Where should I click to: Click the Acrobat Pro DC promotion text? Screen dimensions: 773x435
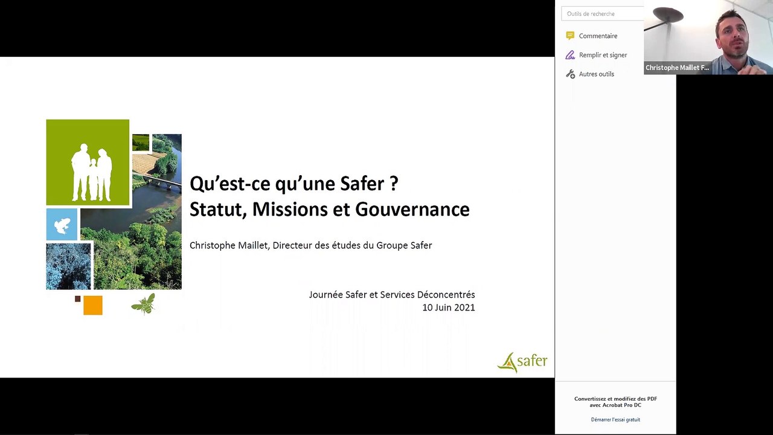(615, 402)
